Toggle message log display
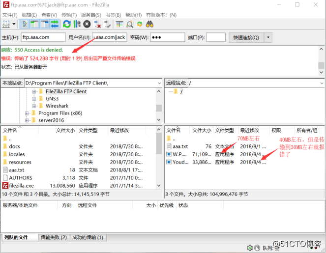326x253 pixels. point(25,24)
